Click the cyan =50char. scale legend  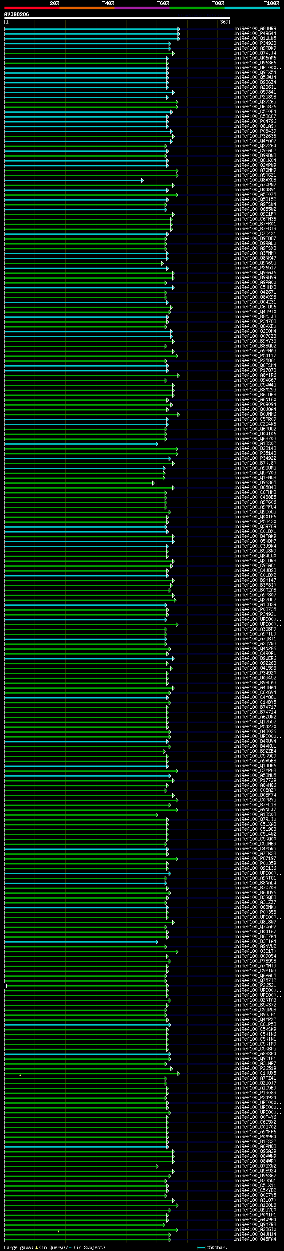click(213, 1247)
